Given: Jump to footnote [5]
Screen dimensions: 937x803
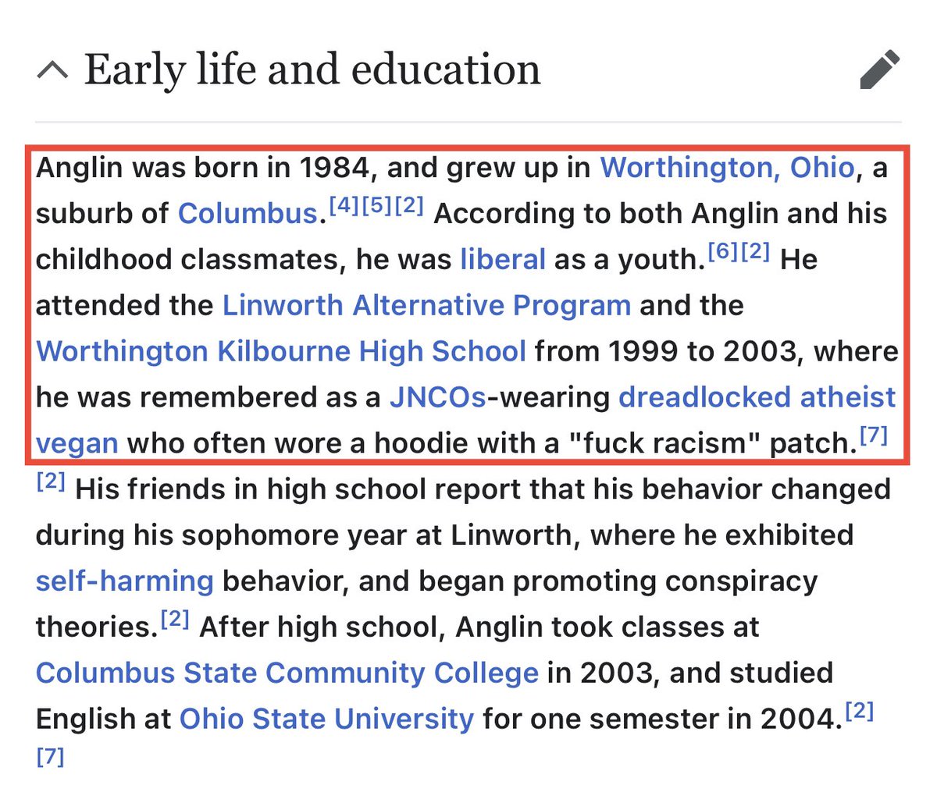Looking at the screenshot, I should (x=376, y=206).
